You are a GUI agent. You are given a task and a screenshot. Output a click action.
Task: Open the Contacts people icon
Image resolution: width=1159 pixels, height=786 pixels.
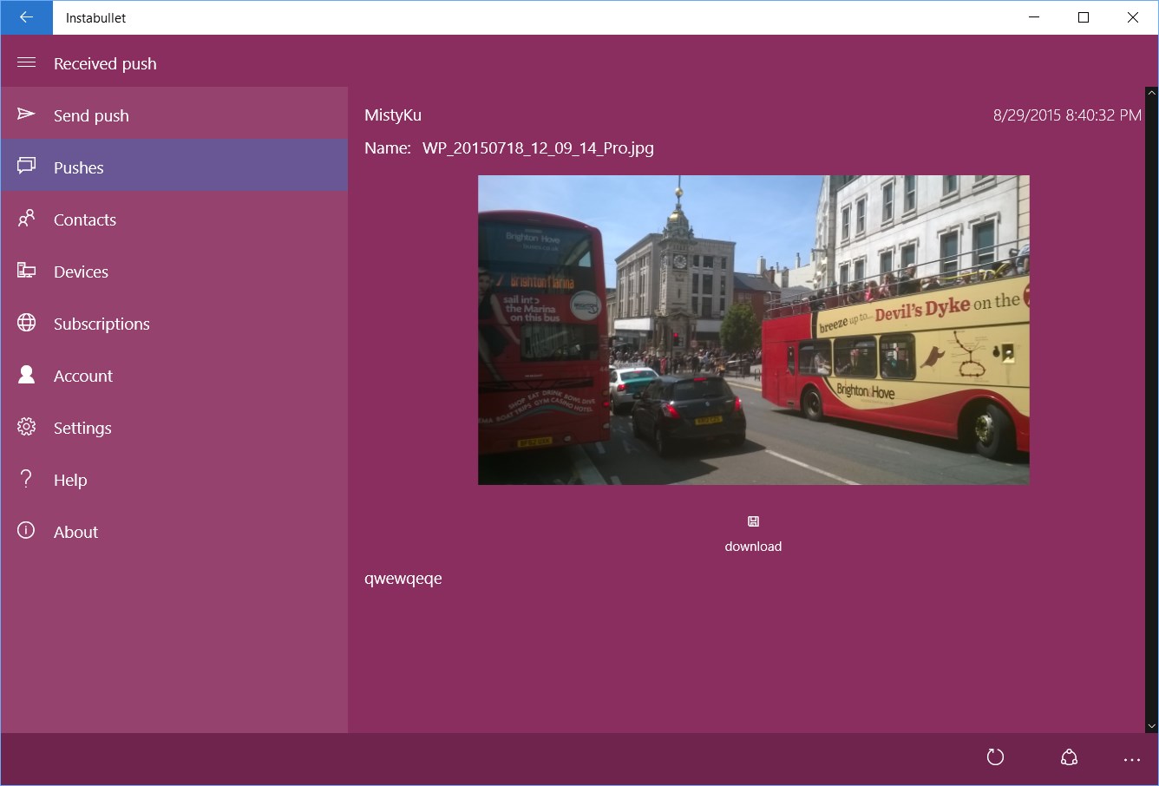point(26,219)
